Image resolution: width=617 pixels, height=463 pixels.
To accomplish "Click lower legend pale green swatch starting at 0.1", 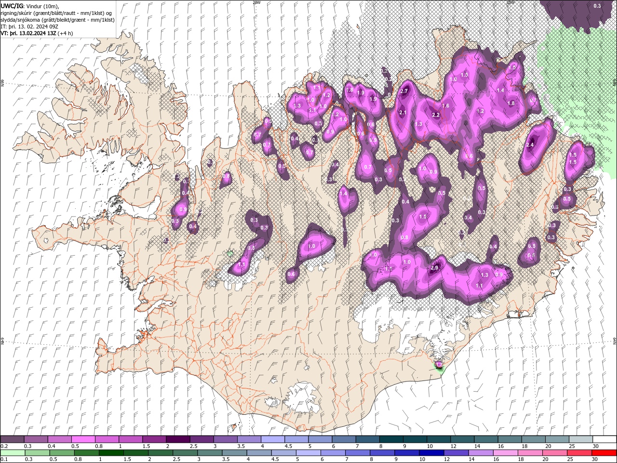I will point(13,453).
